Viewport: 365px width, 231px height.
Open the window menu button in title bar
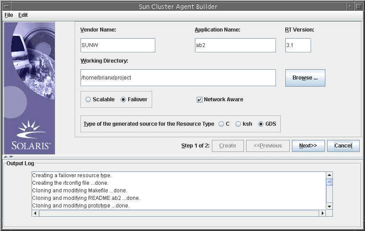6,7
